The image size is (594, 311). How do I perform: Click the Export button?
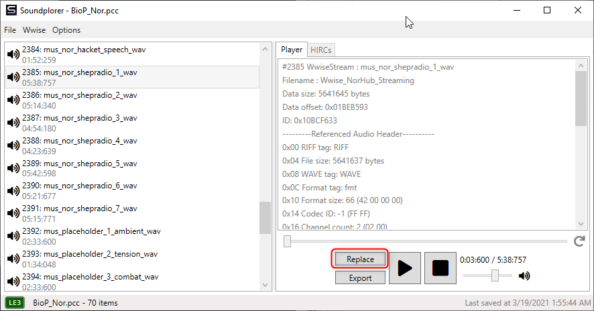pos(360,278)
